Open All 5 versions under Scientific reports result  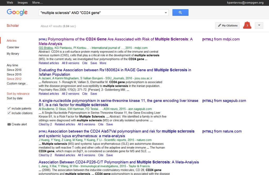[86, 155]
